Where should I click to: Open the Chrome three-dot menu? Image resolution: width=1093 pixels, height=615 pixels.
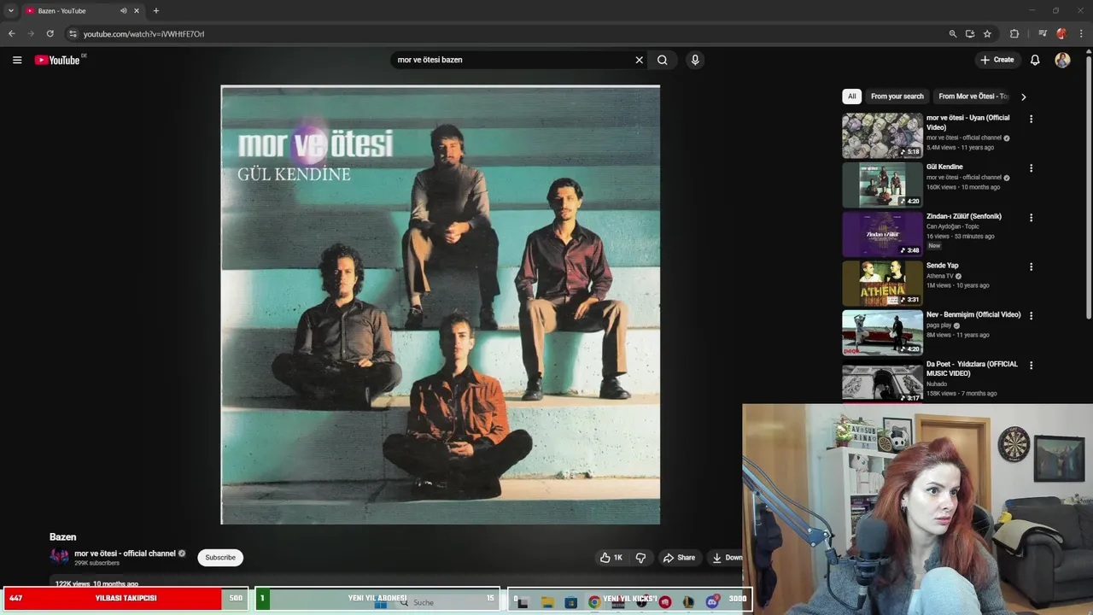pyautogui.click(x=1081, y=33)
